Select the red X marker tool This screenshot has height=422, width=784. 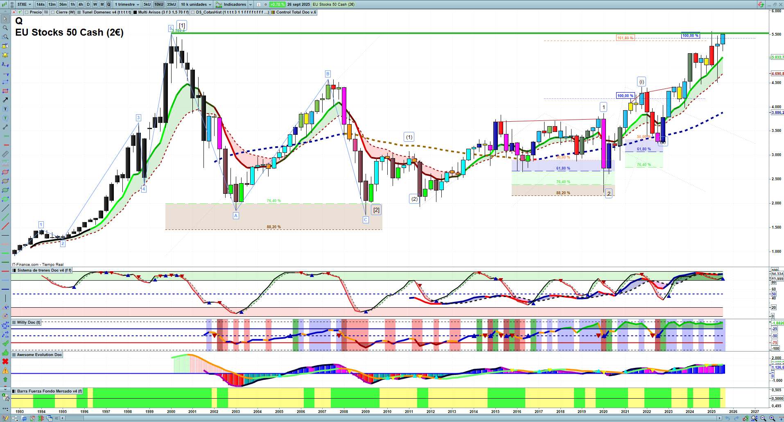click(x=5, y=361)
